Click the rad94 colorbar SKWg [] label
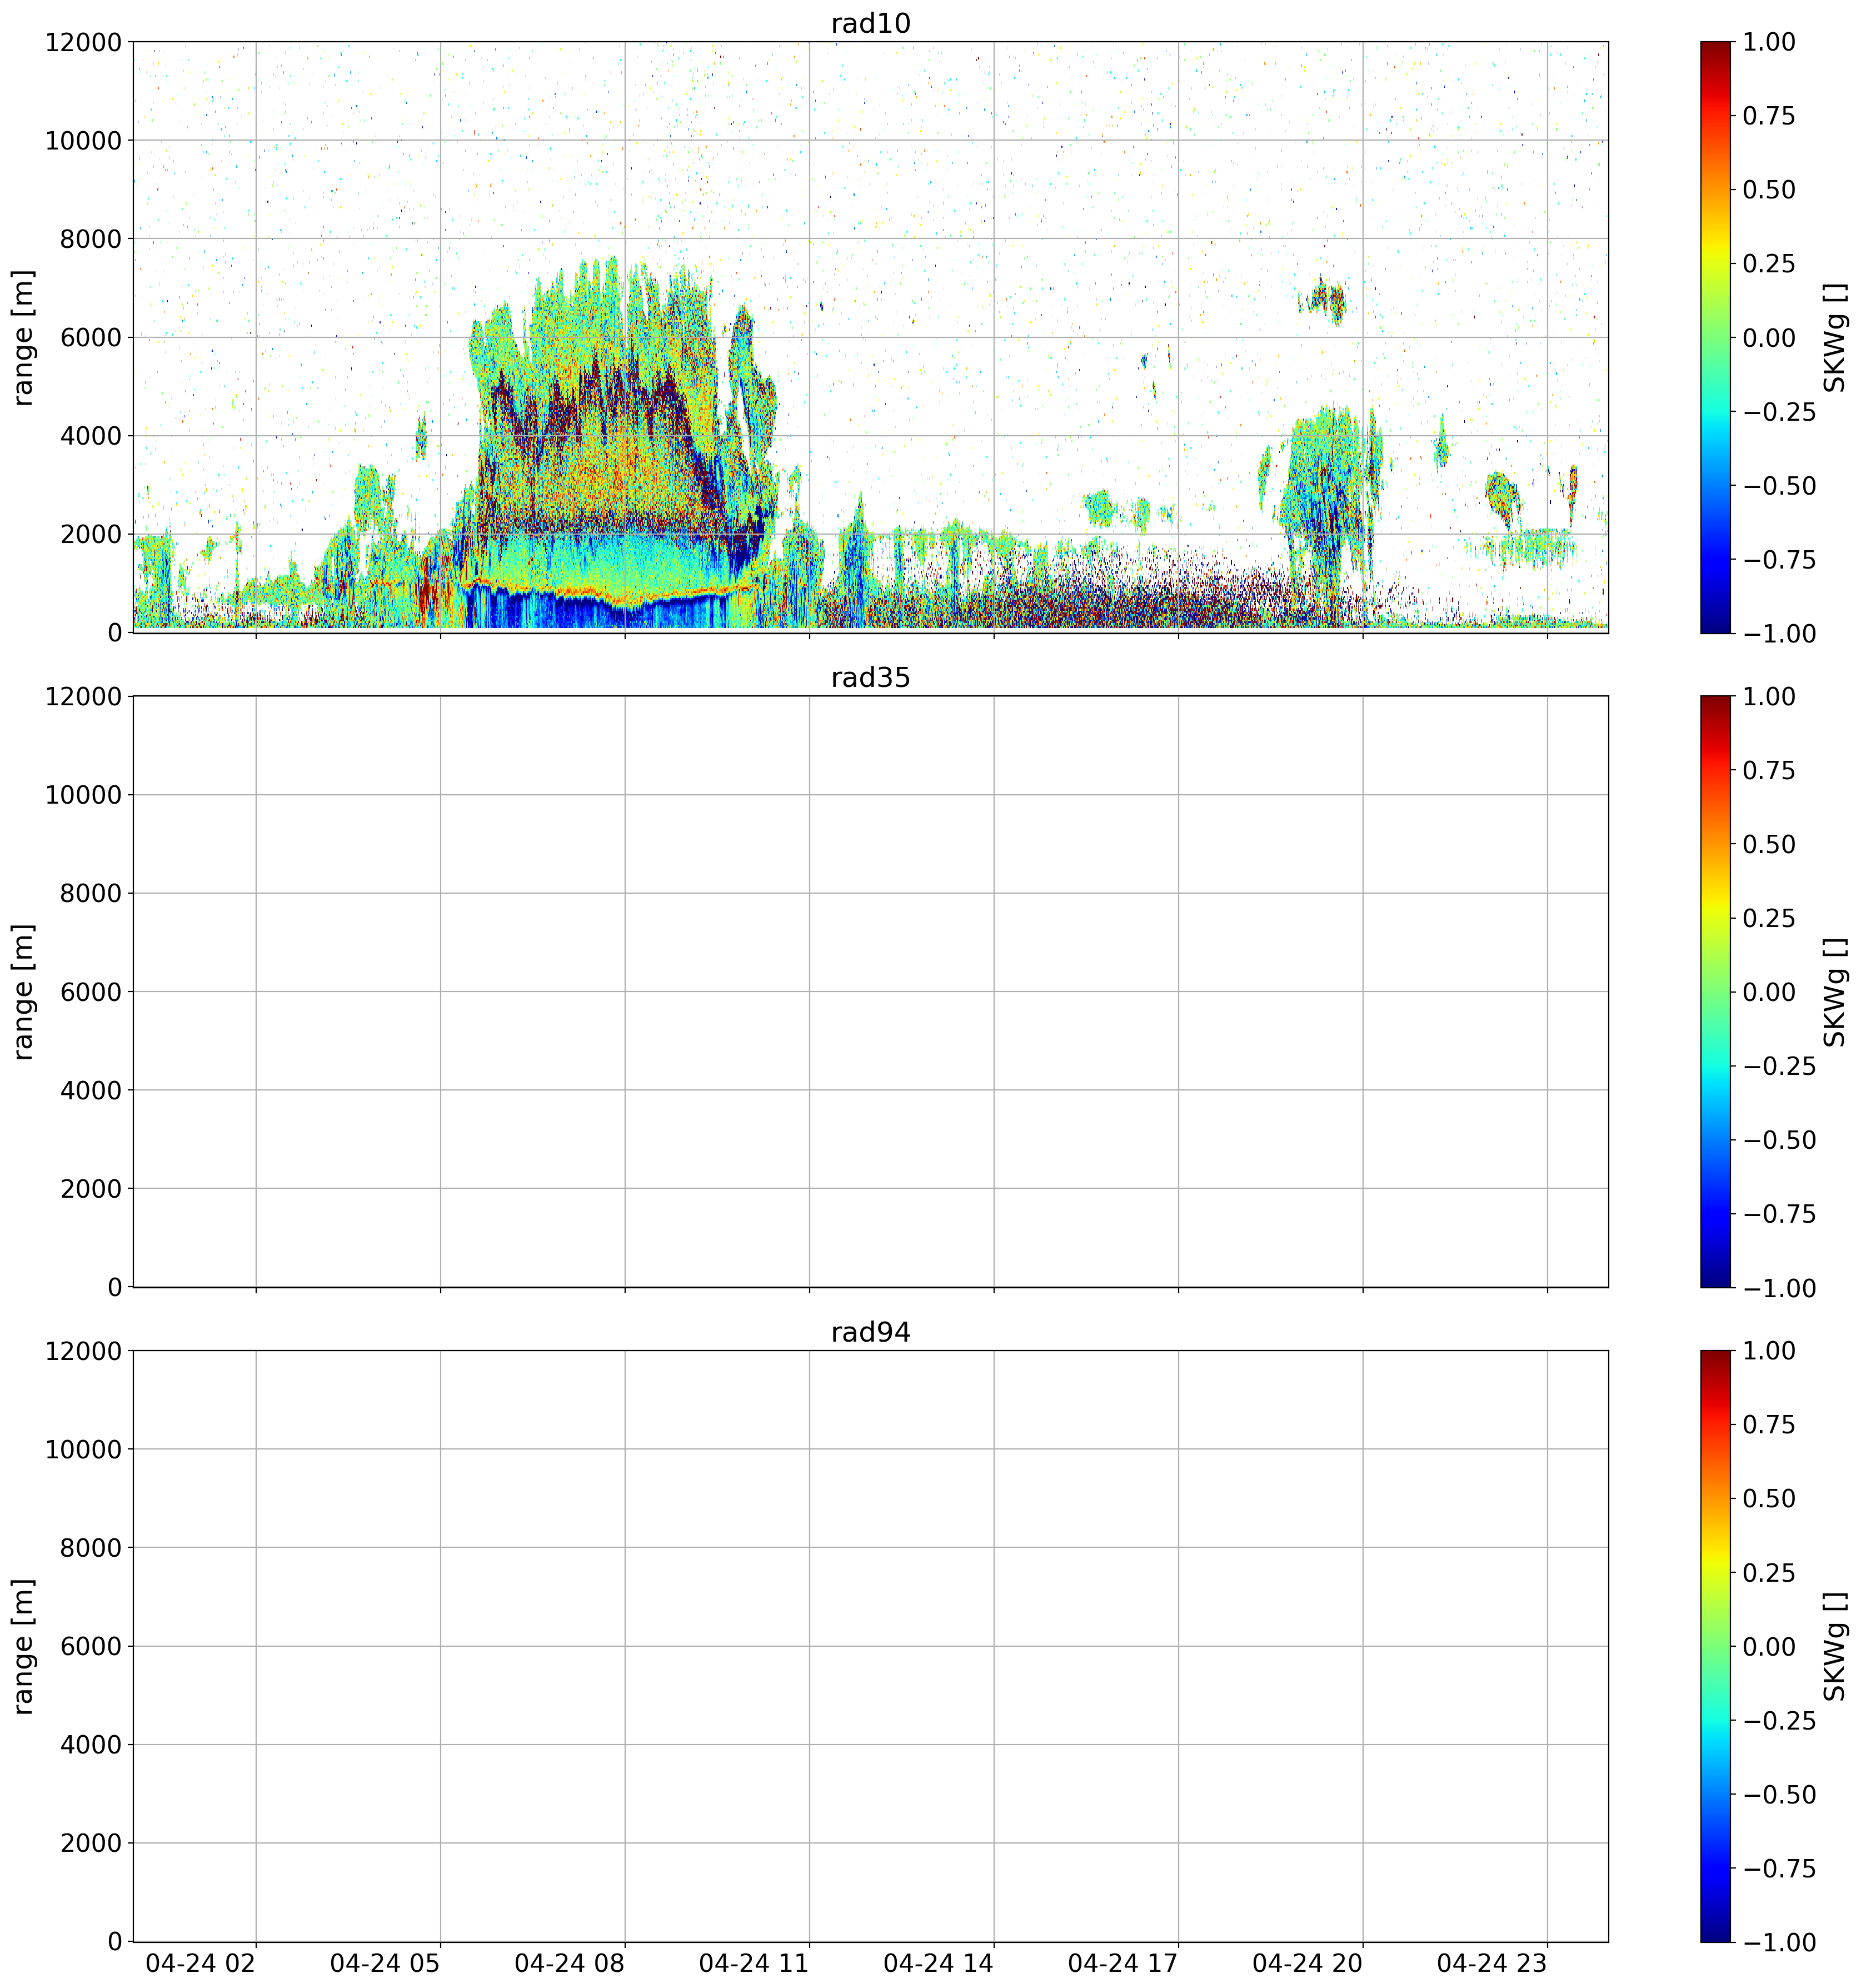 tap(1835, 1646)
